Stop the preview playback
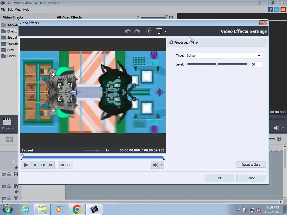 click(35, 165)
